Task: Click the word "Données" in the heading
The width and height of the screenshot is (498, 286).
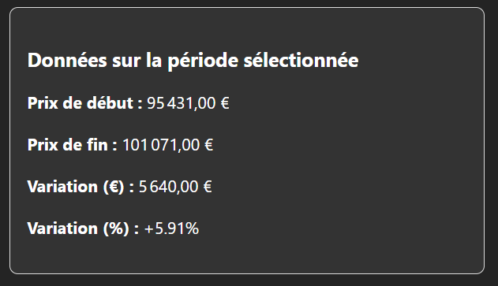Action: tap(67, 60)
